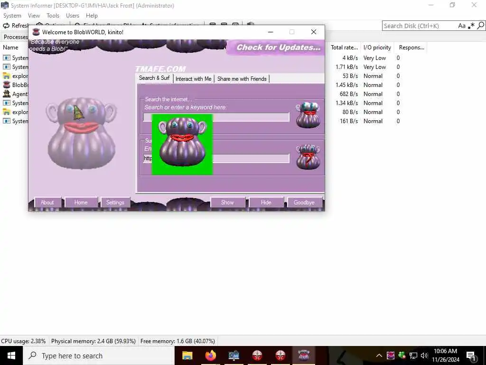Click the Show button
Viewport: 486px width, 365px height.
(x=227, y=202)
